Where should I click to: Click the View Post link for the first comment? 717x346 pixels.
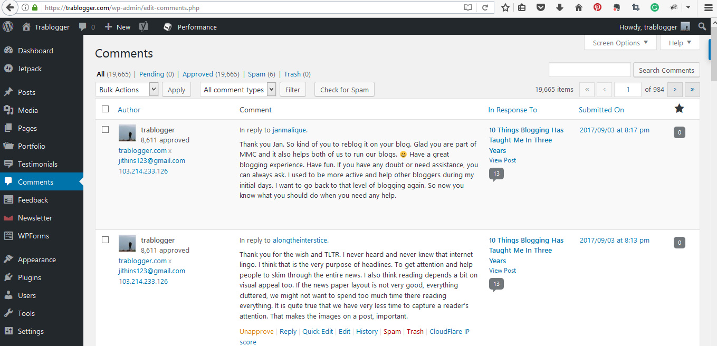(x=502, y=160)
